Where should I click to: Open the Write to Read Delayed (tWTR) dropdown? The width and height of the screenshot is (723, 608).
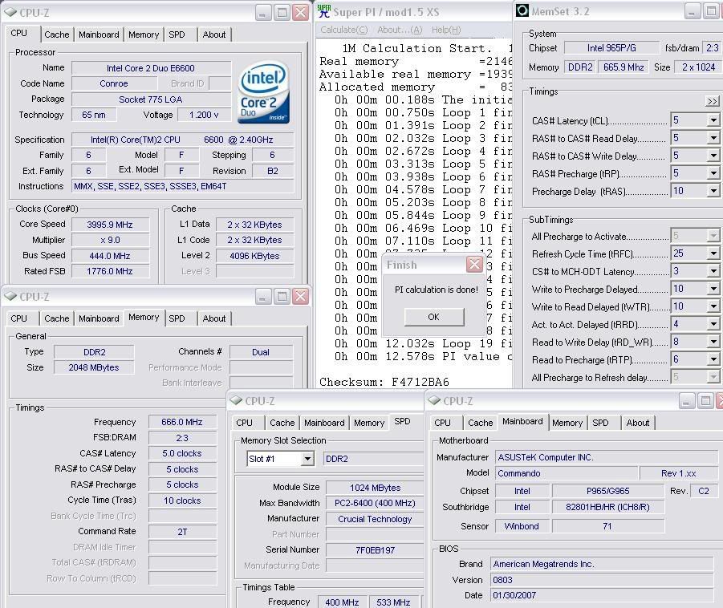pos(713,306)
